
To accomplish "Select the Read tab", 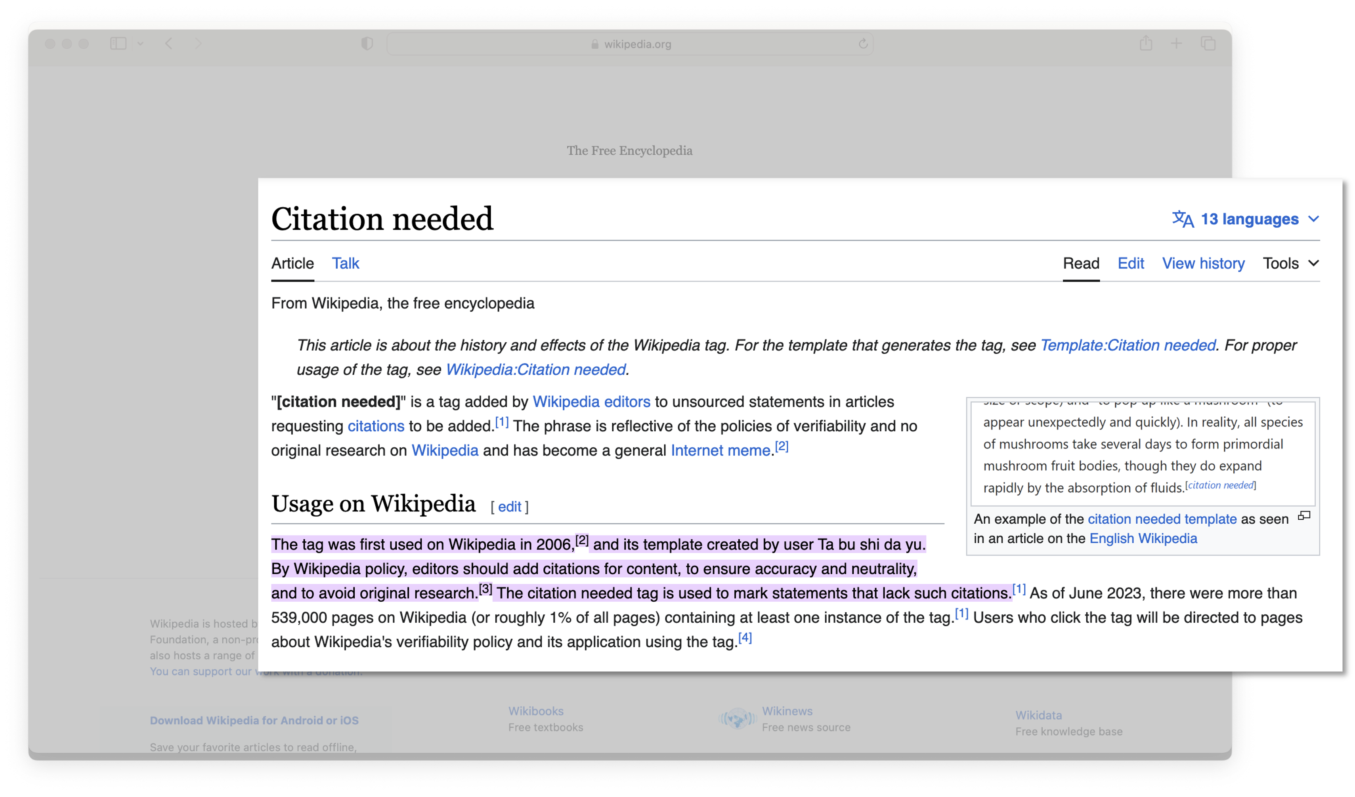I will click(1081, 263).
